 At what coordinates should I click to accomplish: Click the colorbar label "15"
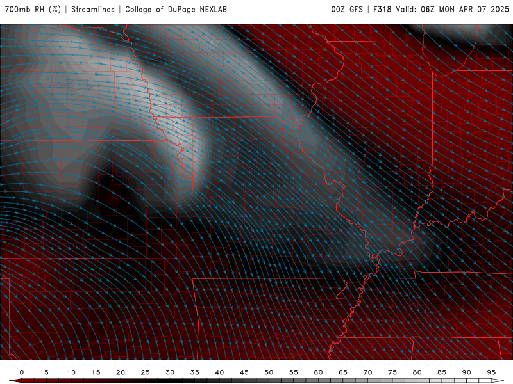pyautogui.click(x=96, y=372)
